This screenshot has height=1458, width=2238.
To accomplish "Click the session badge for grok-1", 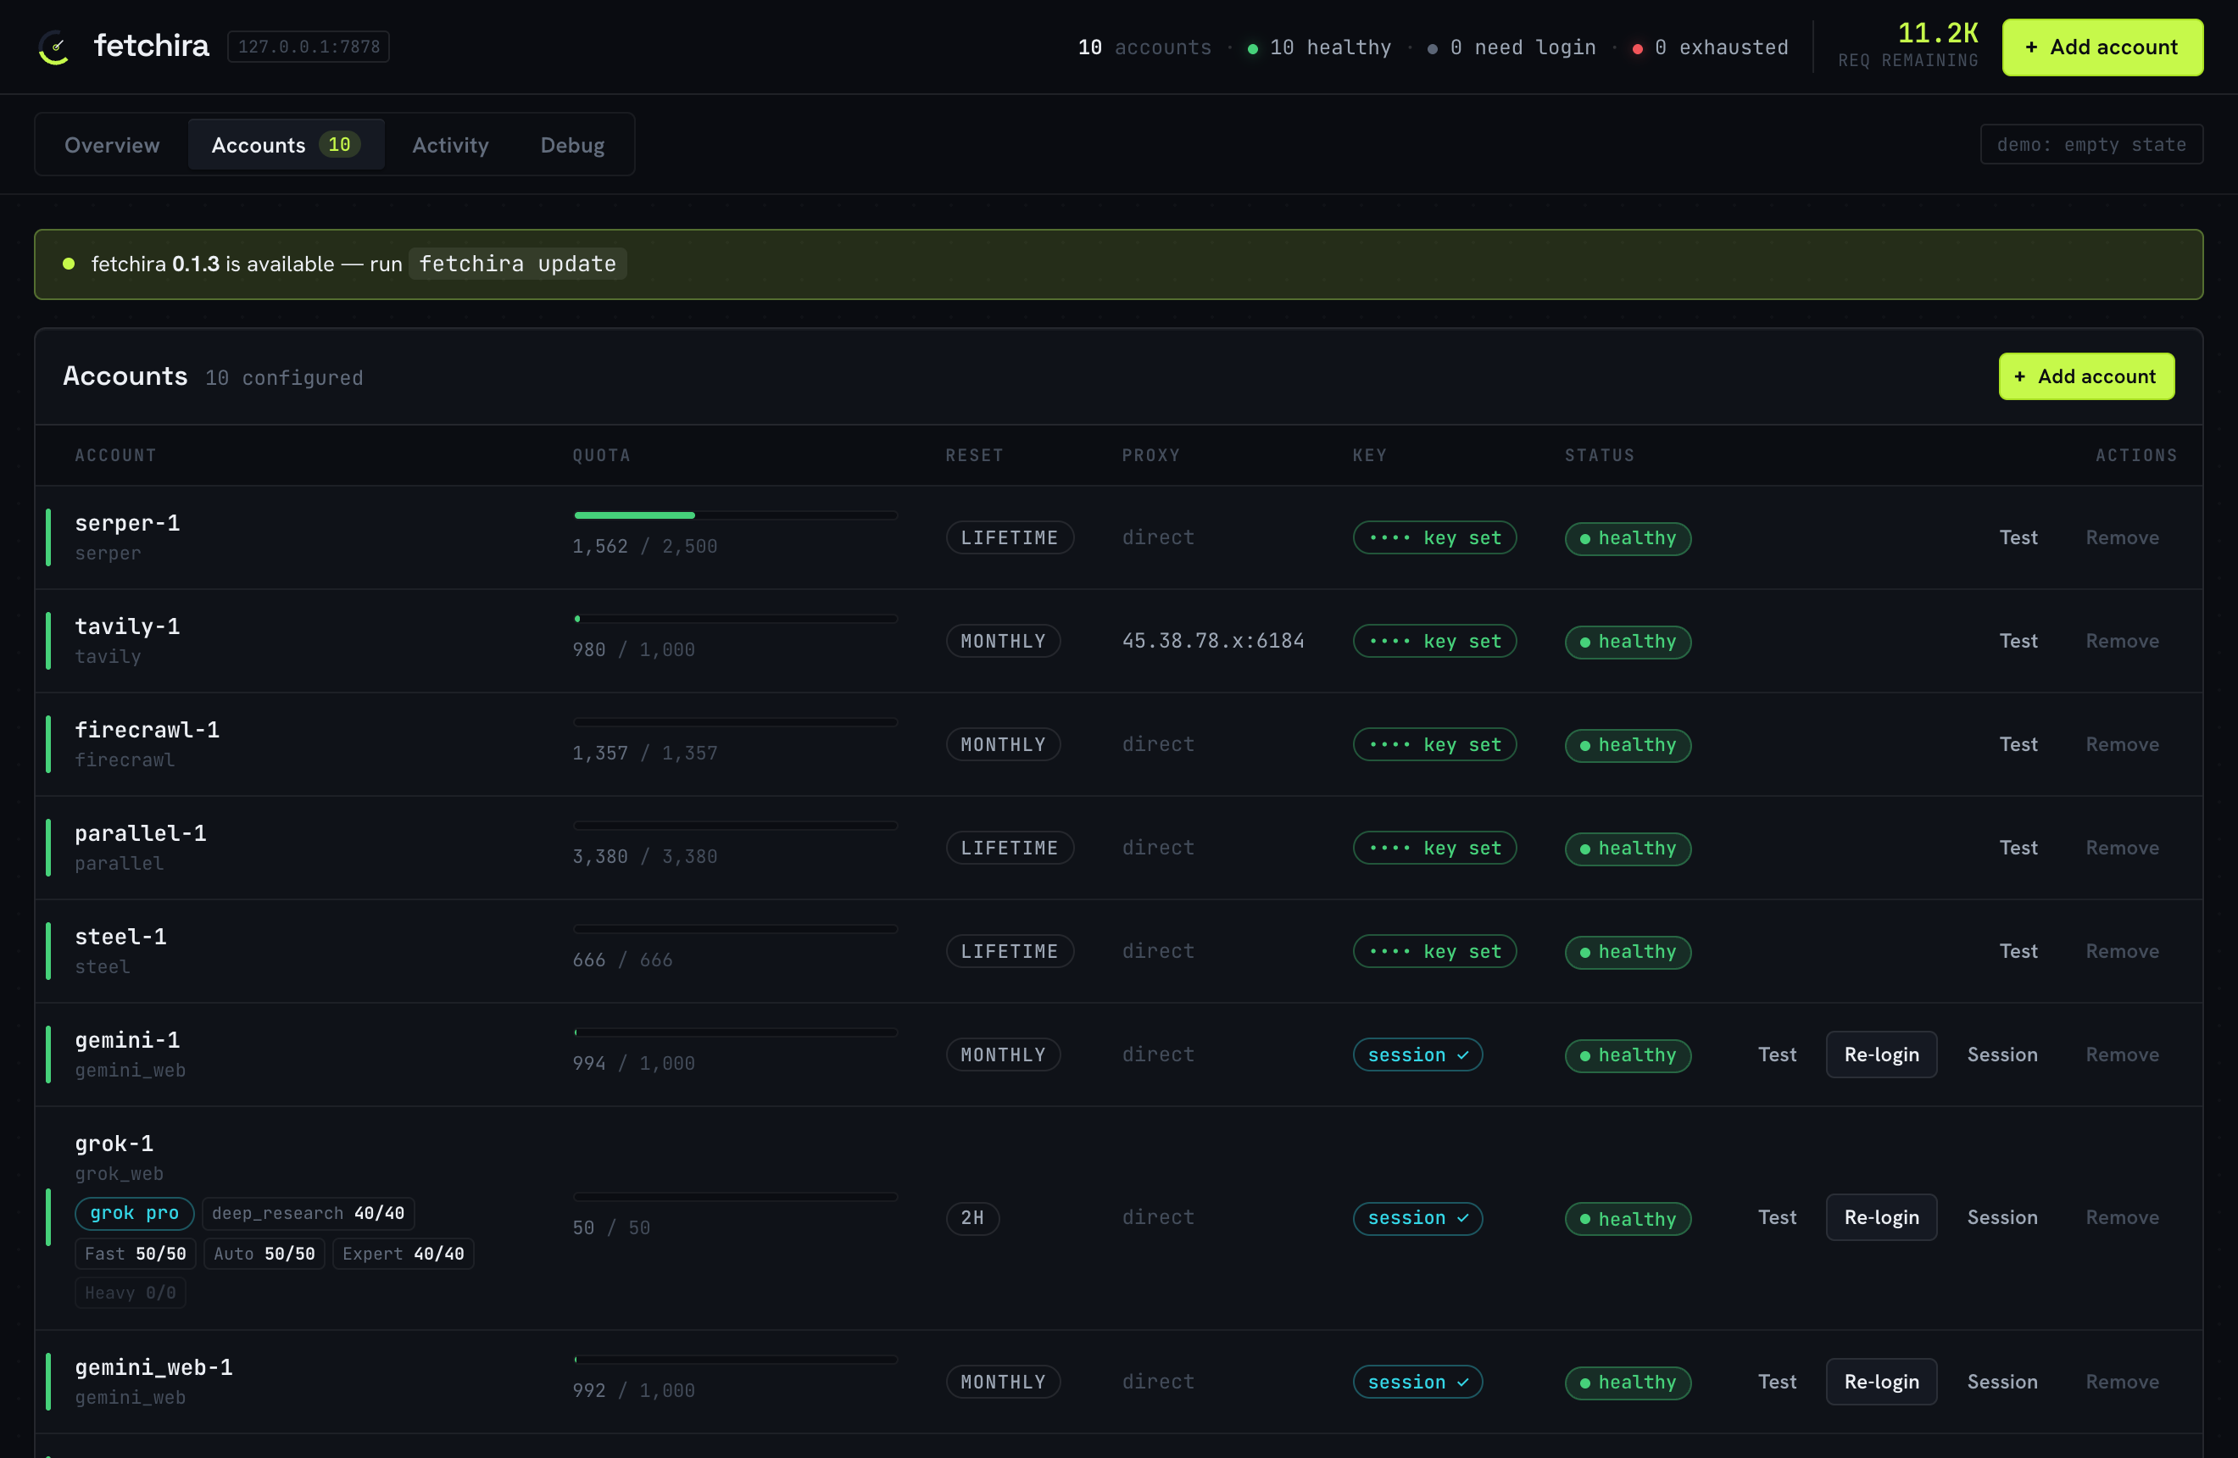I will tap(1417, 1218).
